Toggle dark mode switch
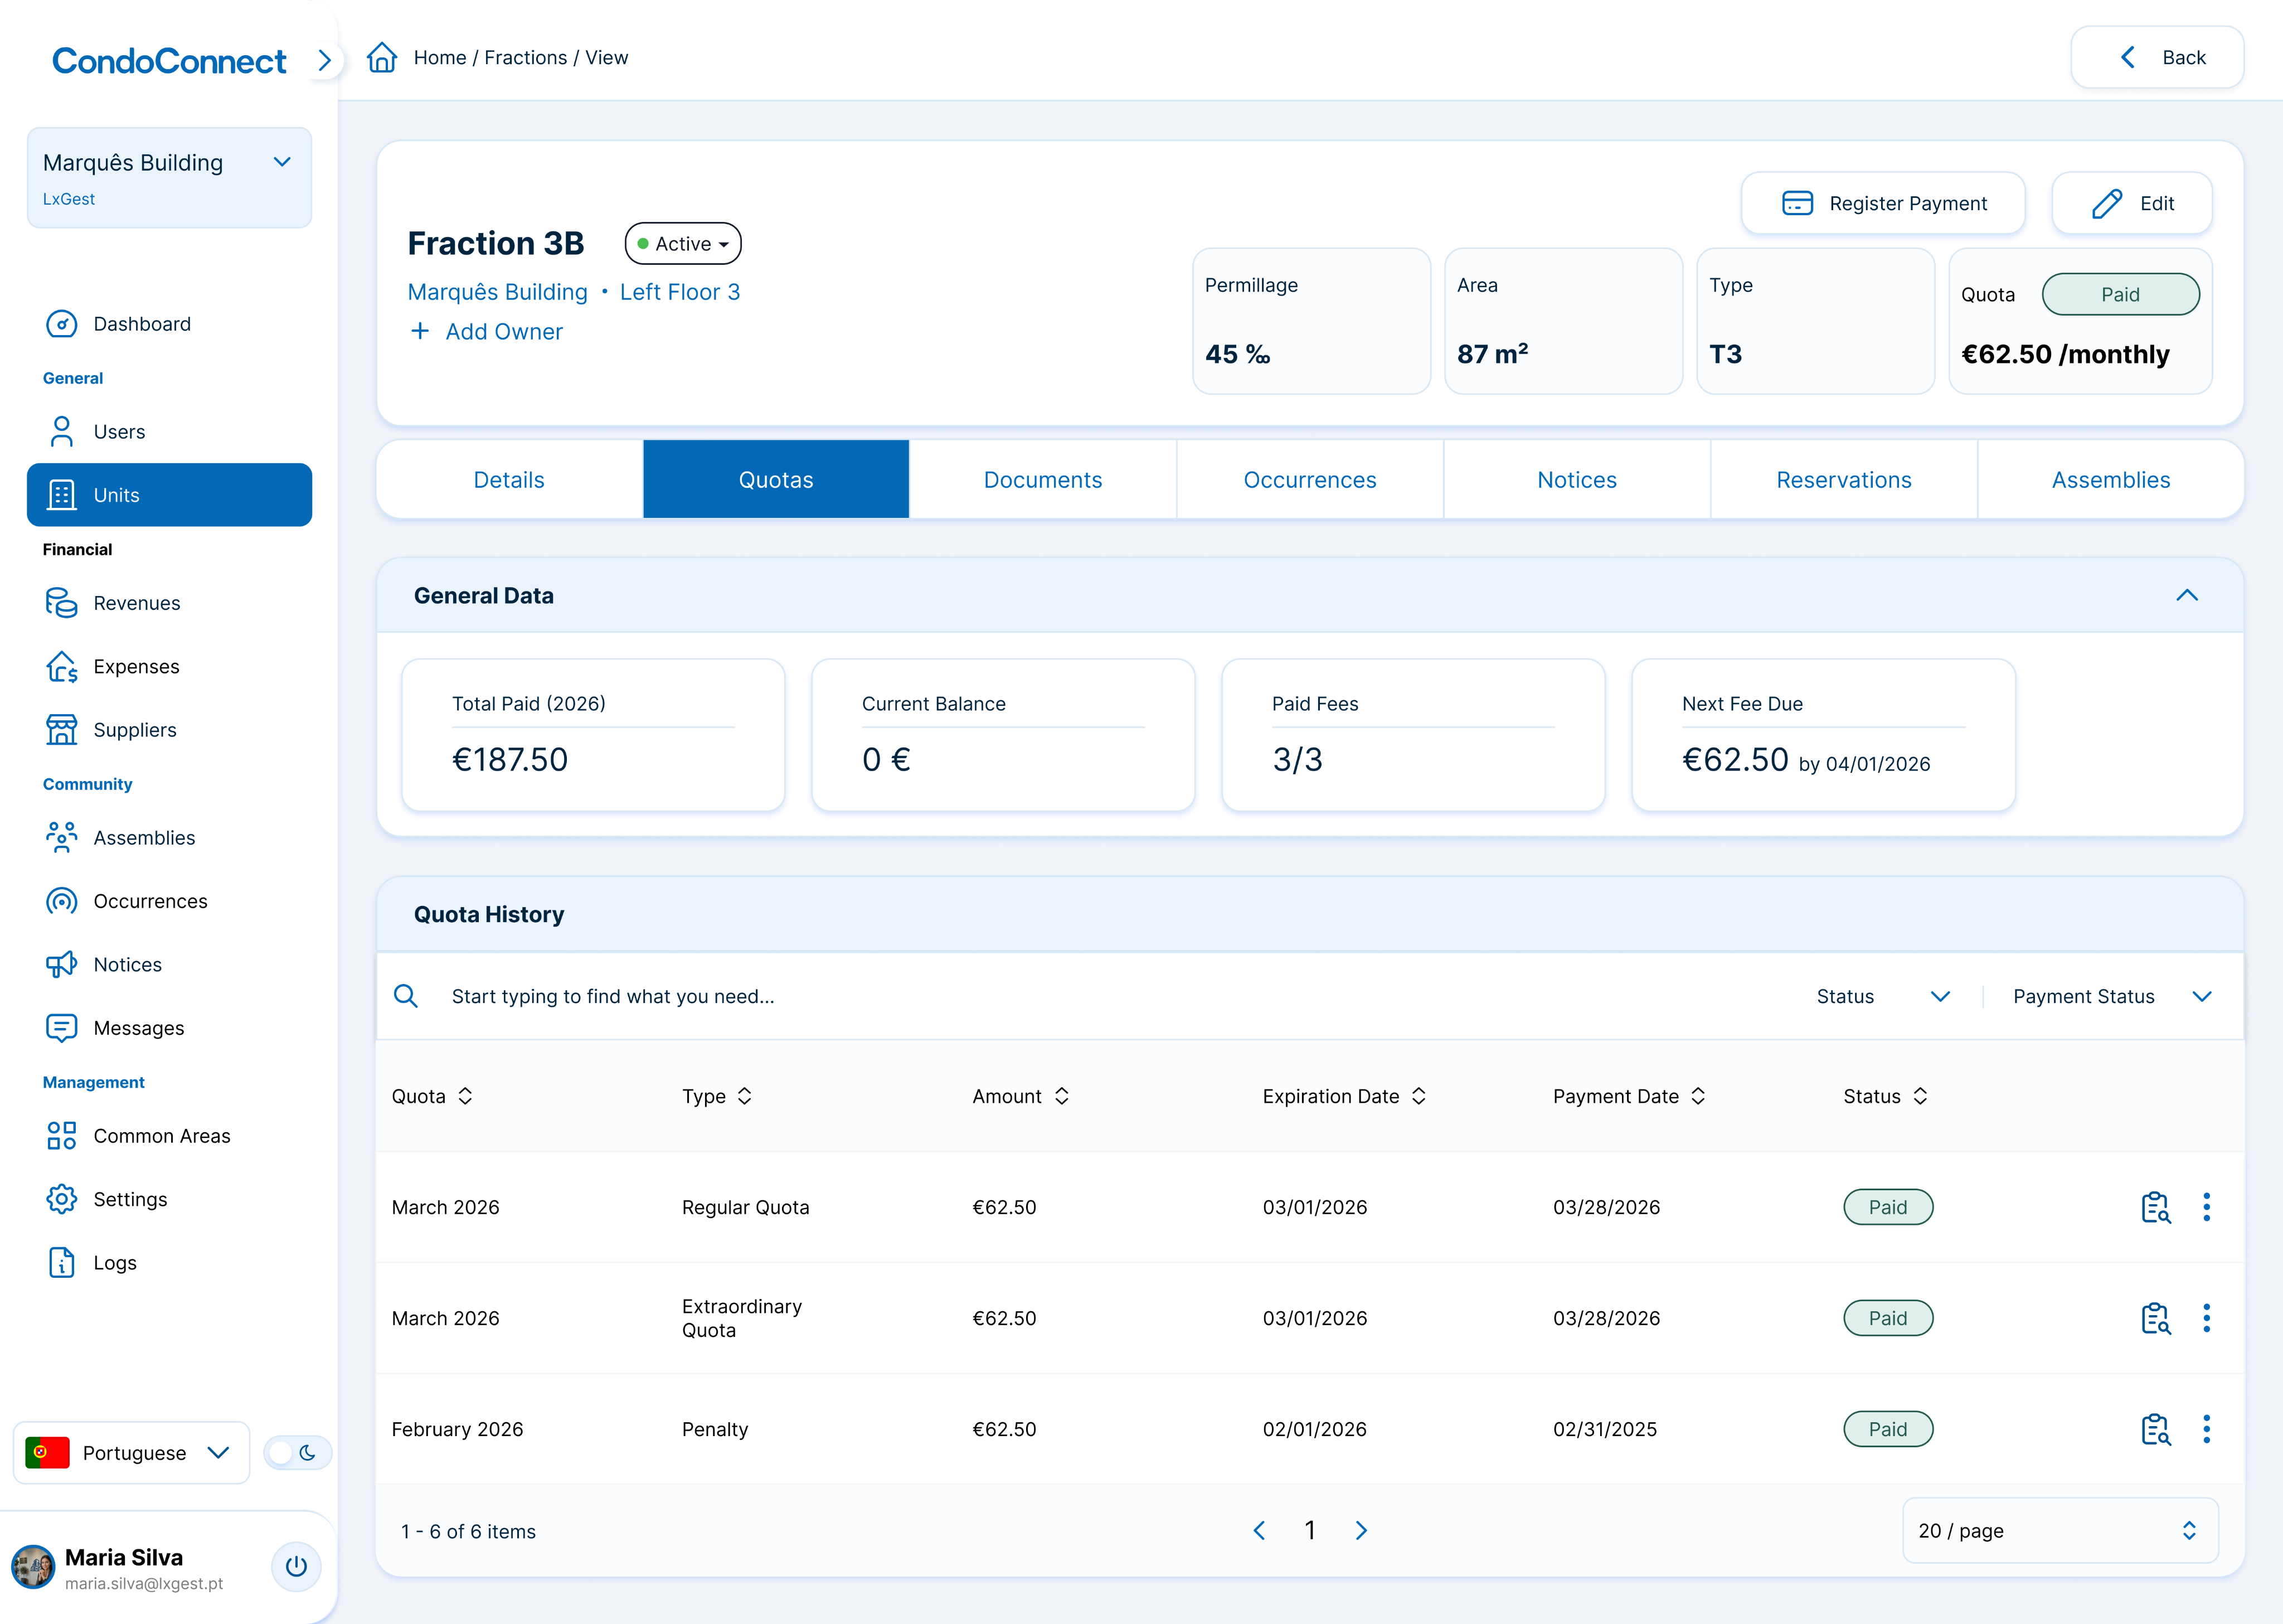Image resolution: width=2283 pixels, height=1624 pixels. [x=297, y=1453]
